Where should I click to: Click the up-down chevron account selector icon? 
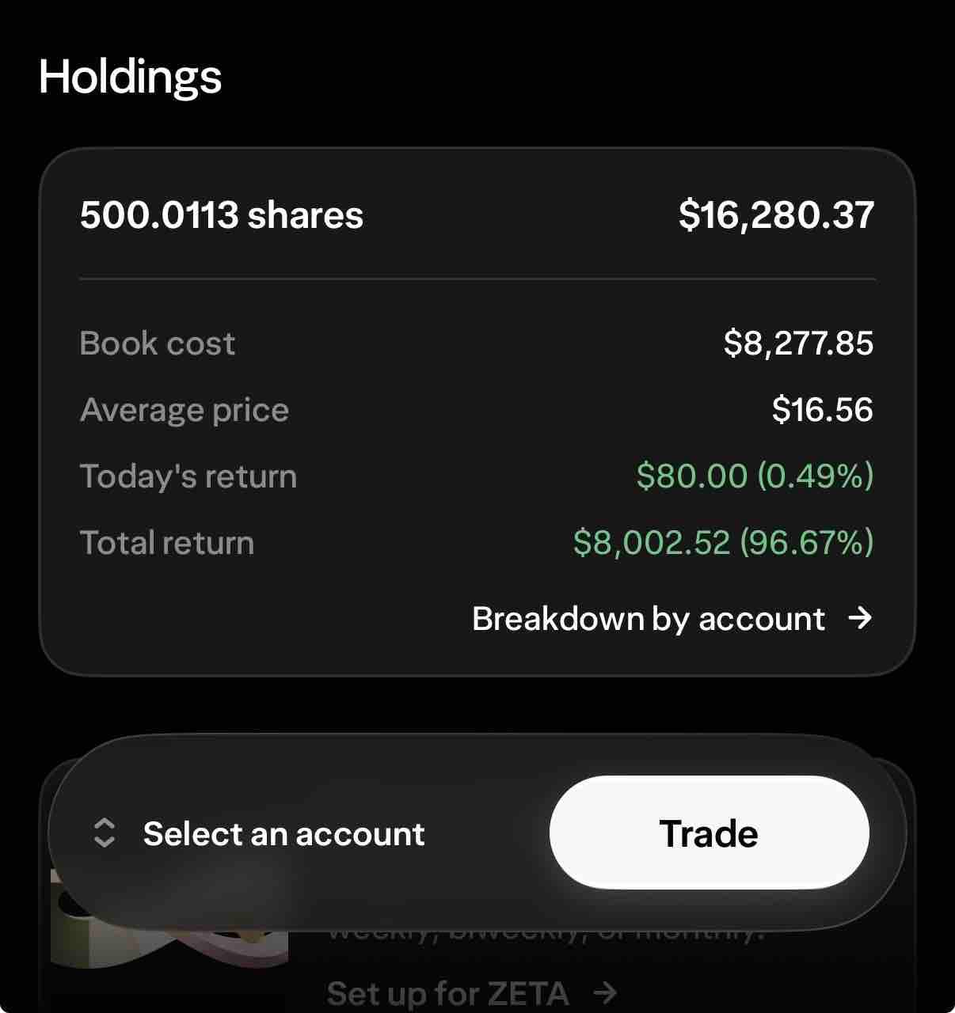pos(105,833)
